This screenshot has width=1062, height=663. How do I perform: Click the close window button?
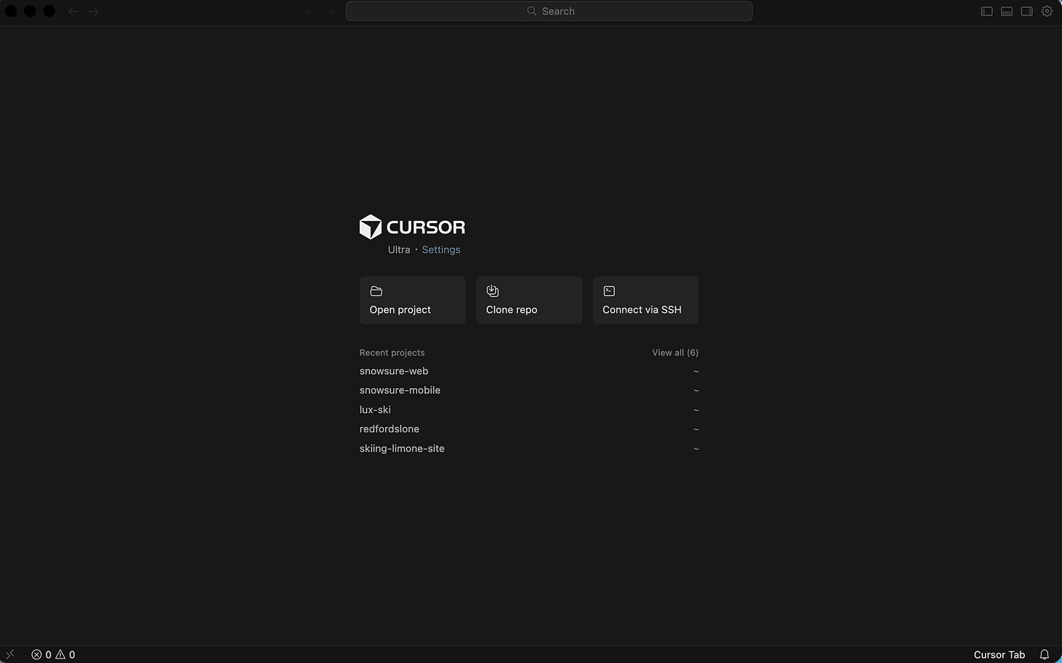click(11, 11)
